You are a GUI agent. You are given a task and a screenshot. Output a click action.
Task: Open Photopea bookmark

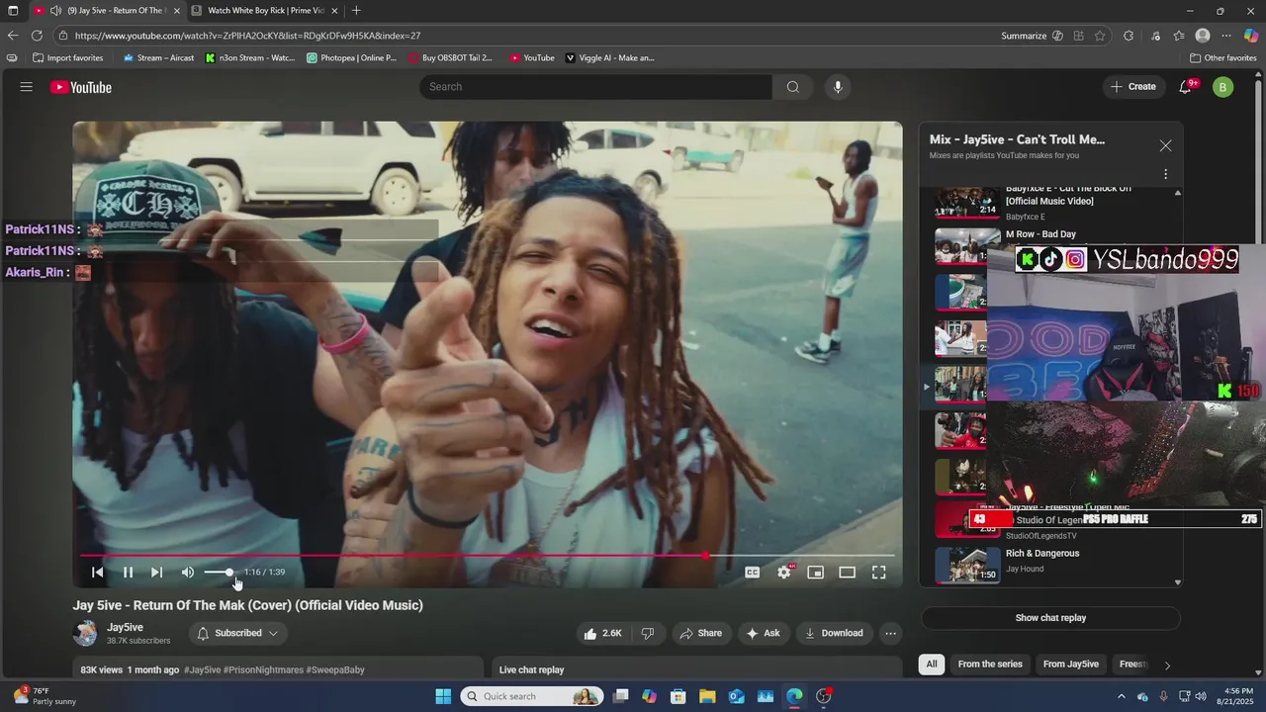352,58
